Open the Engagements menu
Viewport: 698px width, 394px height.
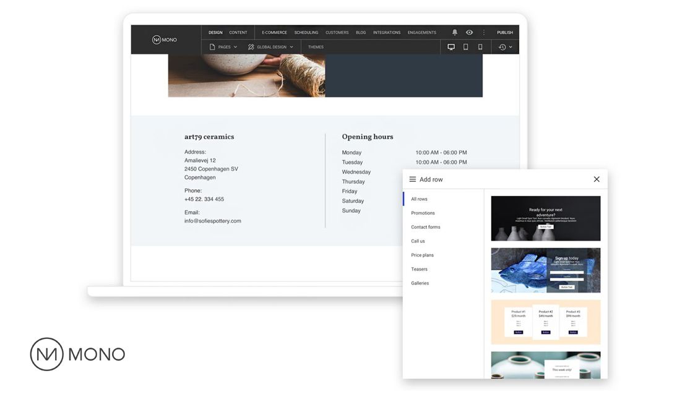point(422,33)
